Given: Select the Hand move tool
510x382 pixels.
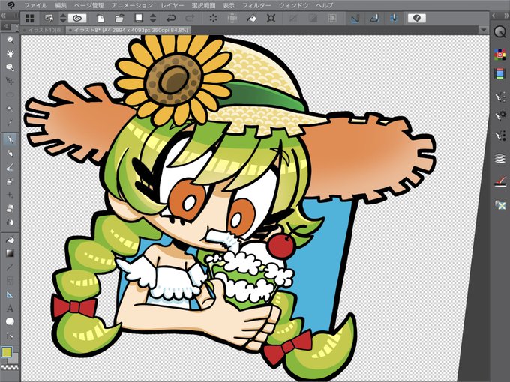Looking at the screenshot, I should point(10,54).
